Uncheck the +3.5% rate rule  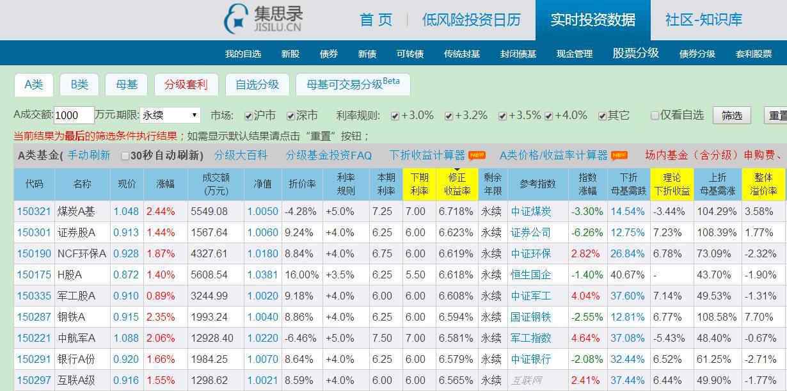pyautogui.click(x=502, y=116)
